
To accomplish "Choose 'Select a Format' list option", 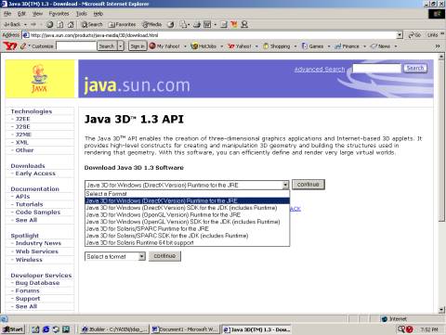I will pos(188,194).
